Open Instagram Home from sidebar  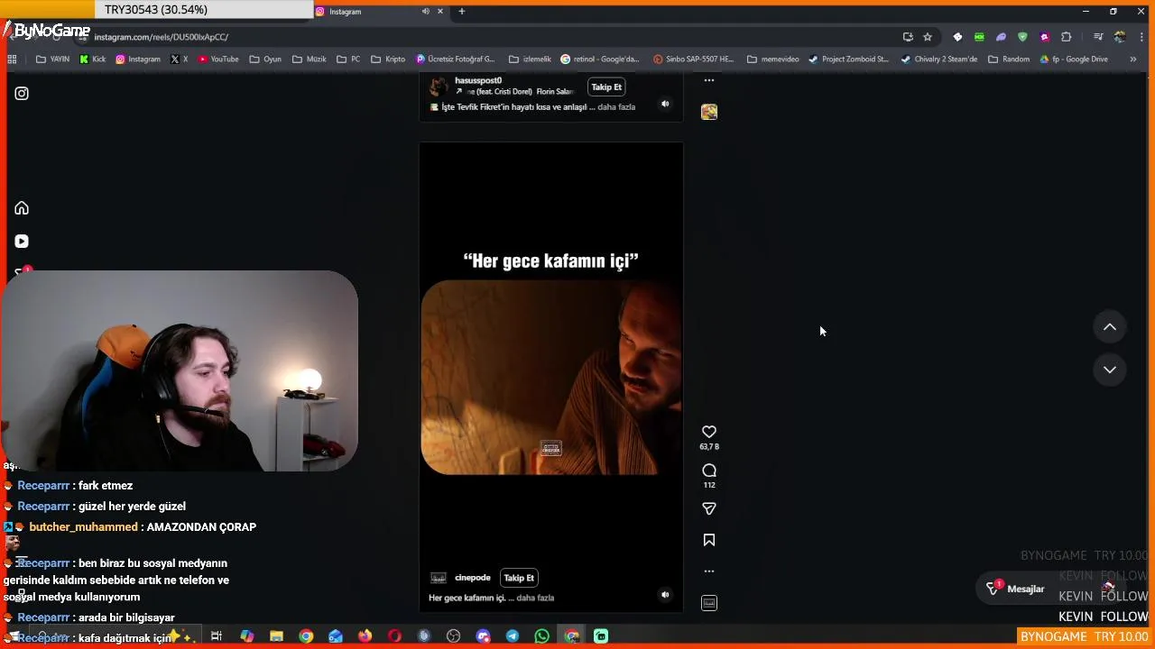[x=22, y=208]
